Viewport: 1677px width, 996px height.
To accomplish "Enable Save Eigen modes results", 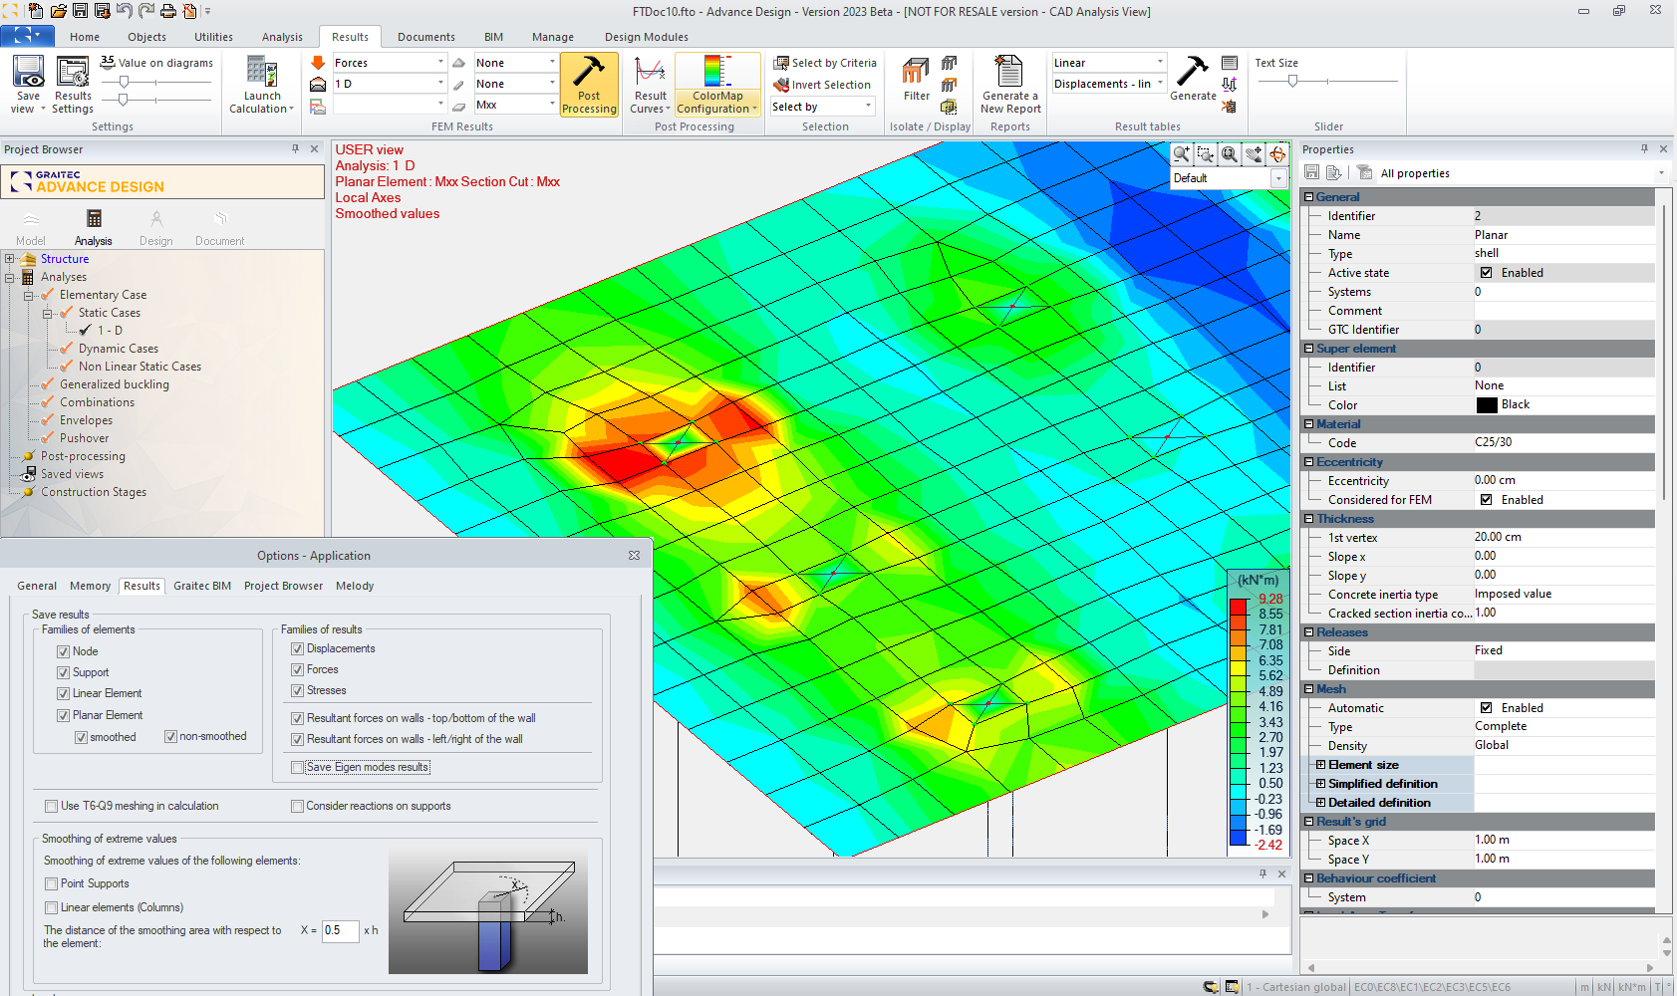I will [x=297, y=767].
